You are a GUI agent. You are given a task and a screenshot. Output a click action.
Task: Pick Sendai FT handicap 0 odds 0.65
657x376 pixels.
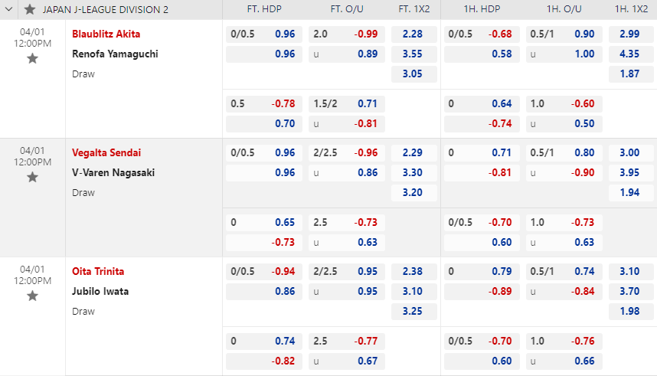point(264,222)
